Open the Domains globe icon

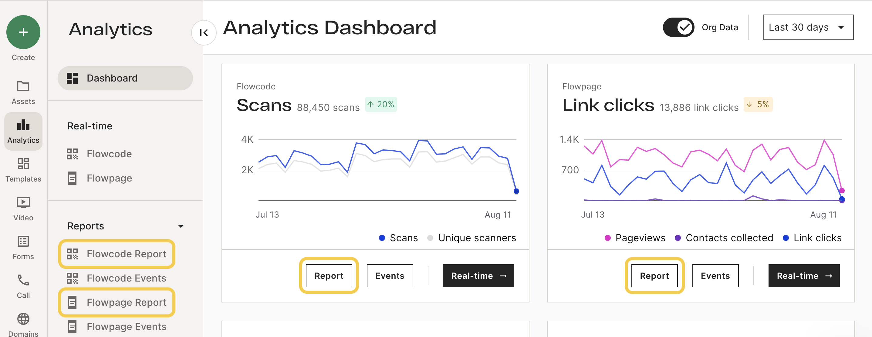[x=23, y=319]
